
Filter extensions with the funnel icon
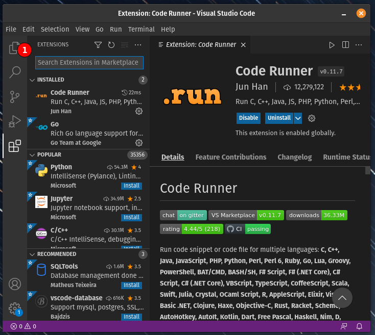[98, 45]
